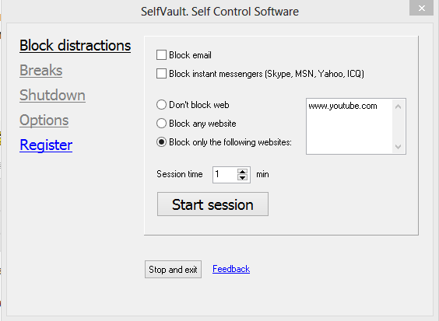Click www.youtube.com in the website list
The width and height of the screenshot is (439, 321).
(342, 106)
